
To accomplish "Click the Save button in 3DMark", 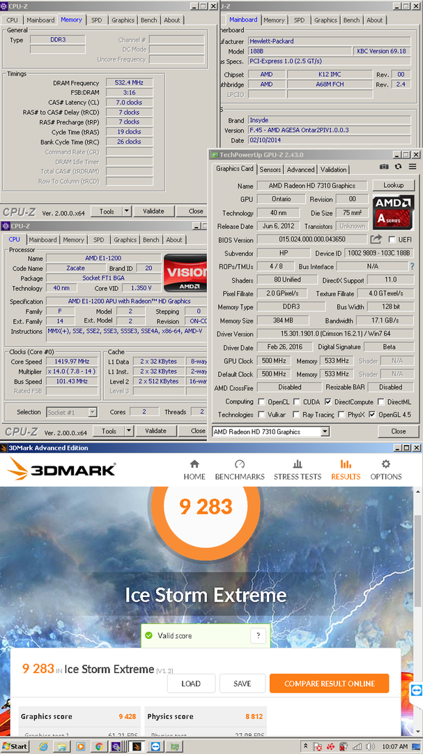I will coord(242,683).
